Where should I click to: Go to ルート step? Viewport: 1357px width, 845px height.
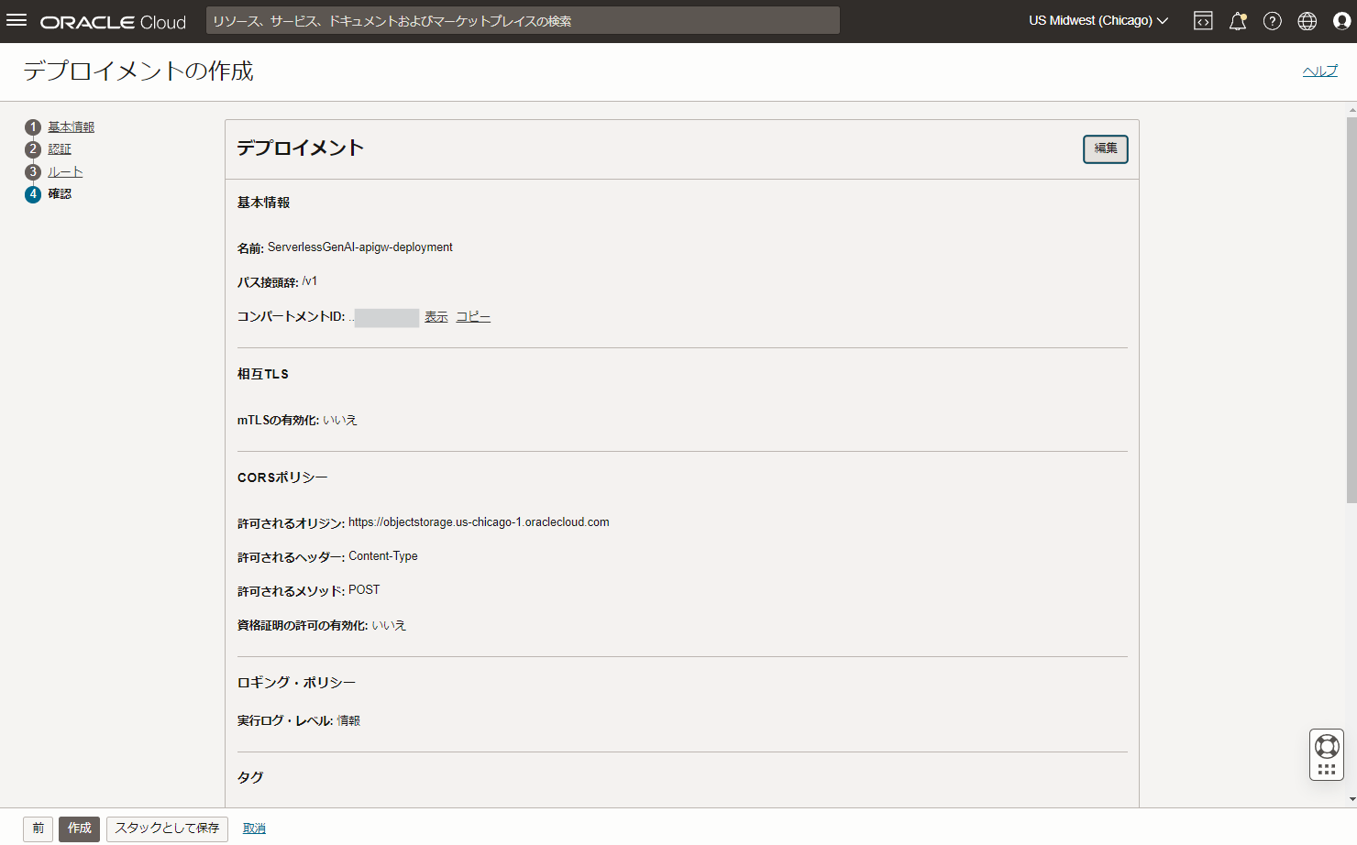[65, 172]
